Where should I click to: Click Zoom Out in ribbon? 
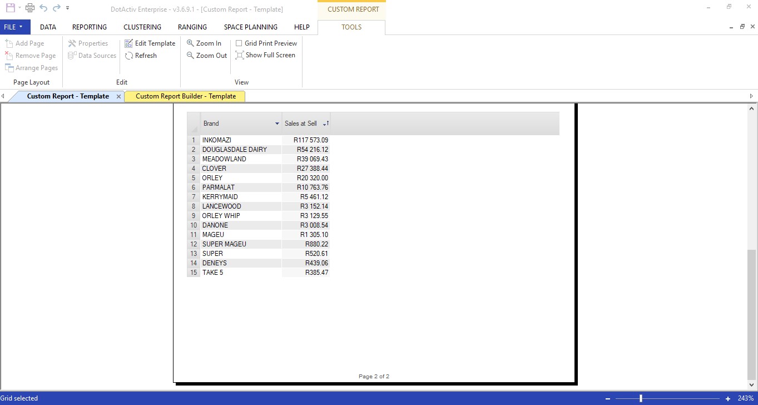[207, 56]
